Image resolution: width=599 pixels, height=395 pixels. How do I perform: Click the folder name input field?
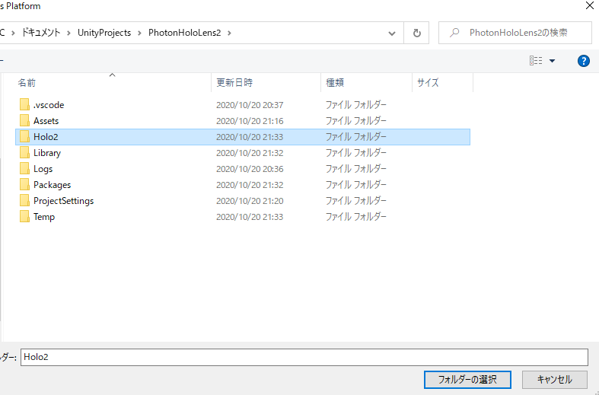coord(304,357)
